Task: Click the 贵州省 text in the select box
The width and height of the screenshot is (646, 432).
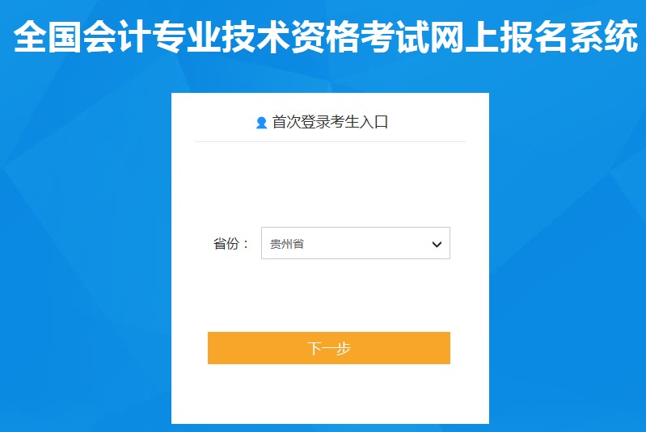Action: [x=287, y=244]
